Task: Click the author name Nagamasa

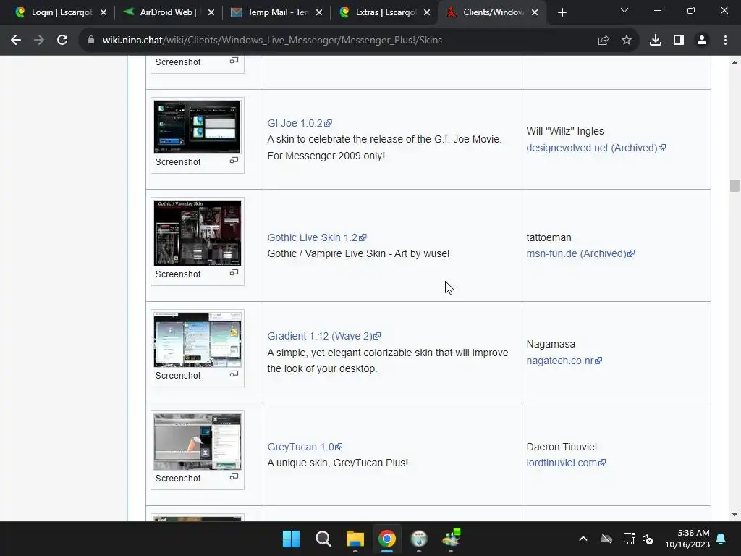Action: (551, 344)
